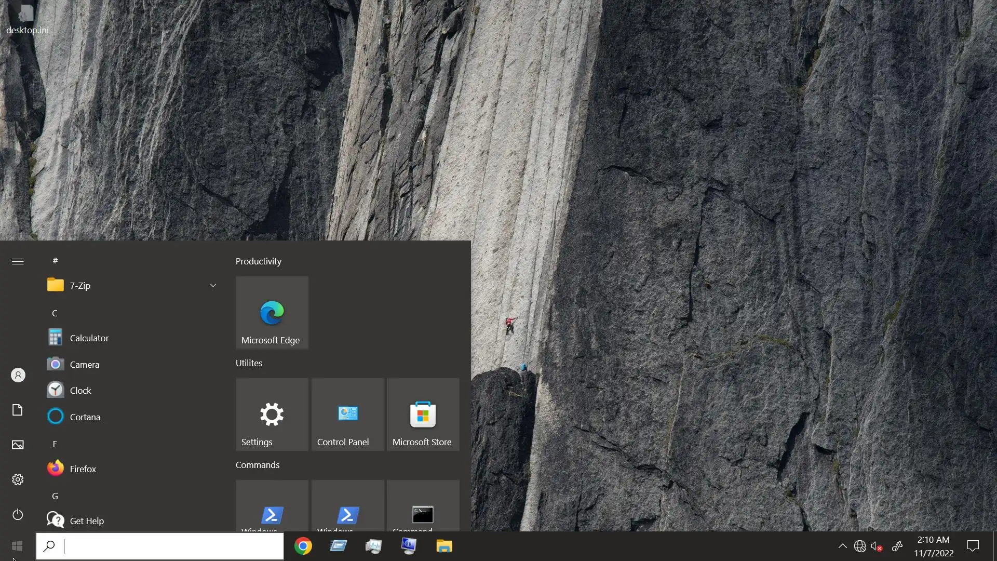Image resolution: width=997 pixels, height=561 pixels.
Task: Open Documents from Start sidebar
Action: click(18, 410)
